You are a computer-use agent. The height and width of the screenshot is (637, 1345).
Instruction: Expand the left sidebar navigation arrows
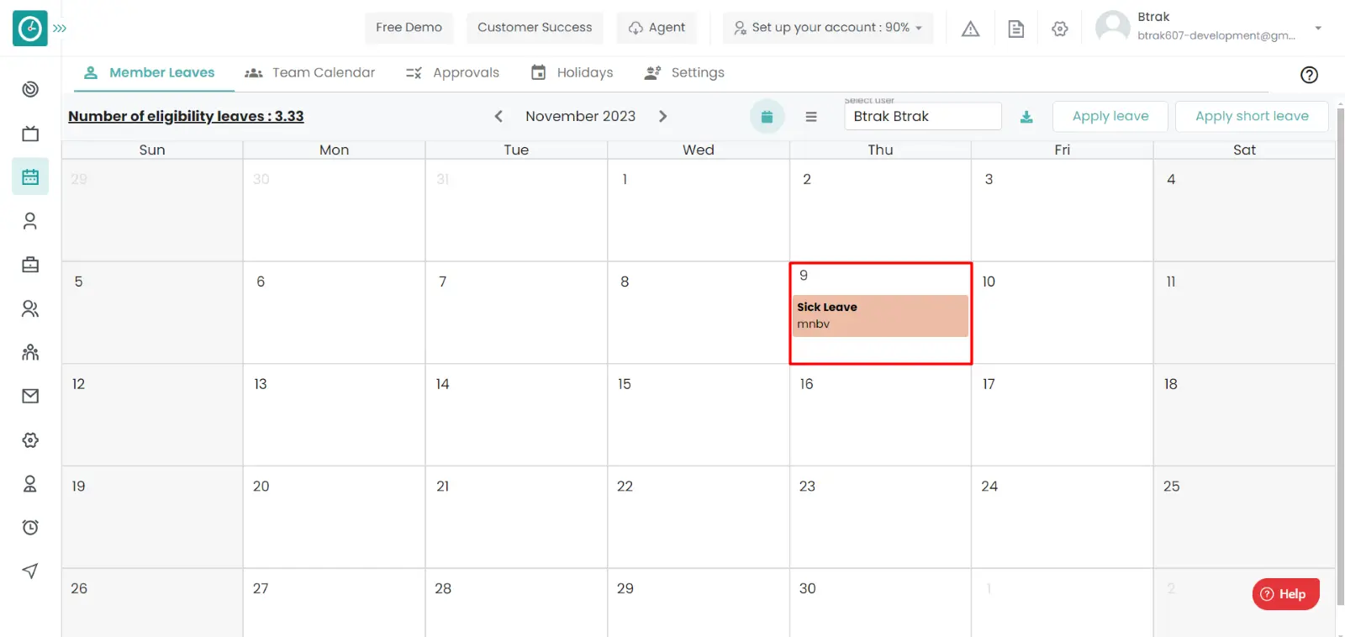[x=60, y=29]
